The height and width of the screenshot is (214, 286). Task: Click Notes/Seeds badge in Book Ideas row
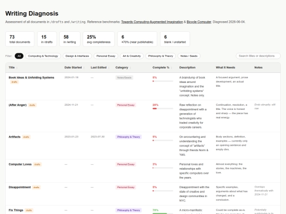[124, 78]
